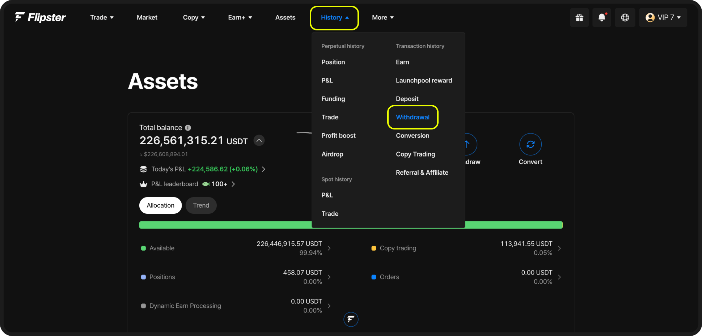Switch to Allocation tab
The width and height of the screenshot is (702, 336).
click(160, 205)
